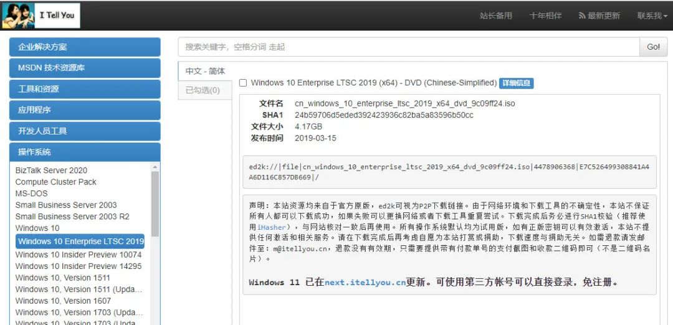Screen dimensions: 673x325
Task: Click the file name cn_windows_10_enterprise_ltsc_2019 iso
Action: point(405,104)
